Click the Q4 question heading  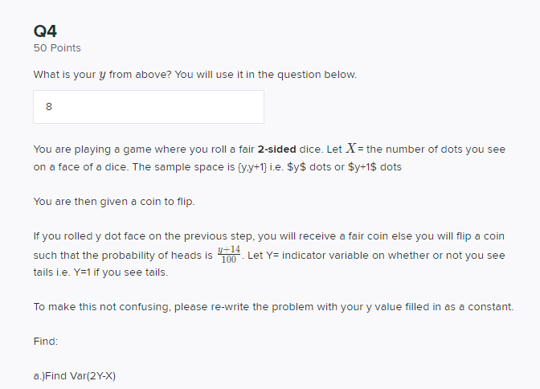point(46,31)
